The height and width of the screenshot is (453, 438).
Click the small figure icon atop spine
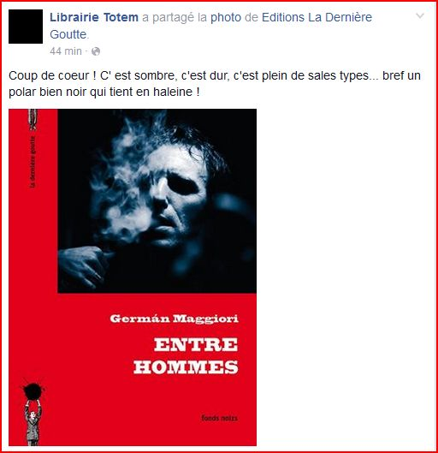click(x=33, y=120)
